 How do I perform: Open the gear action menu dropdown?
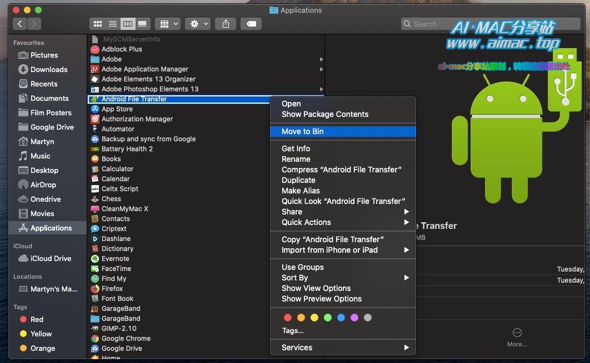(198, 24)
